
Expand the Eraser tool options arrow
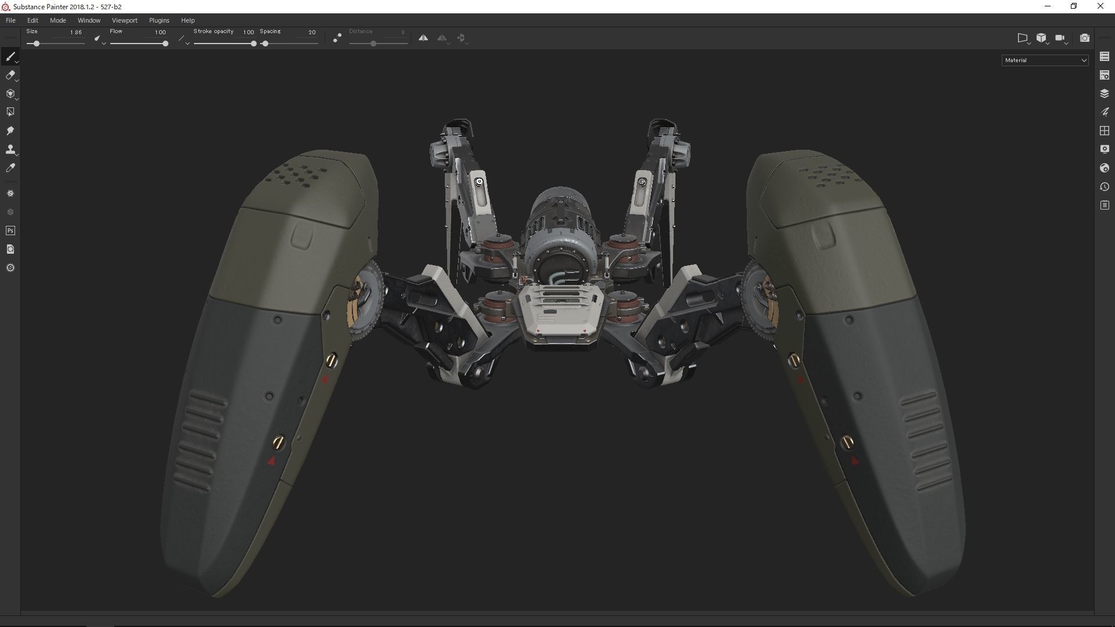[17, 80]
